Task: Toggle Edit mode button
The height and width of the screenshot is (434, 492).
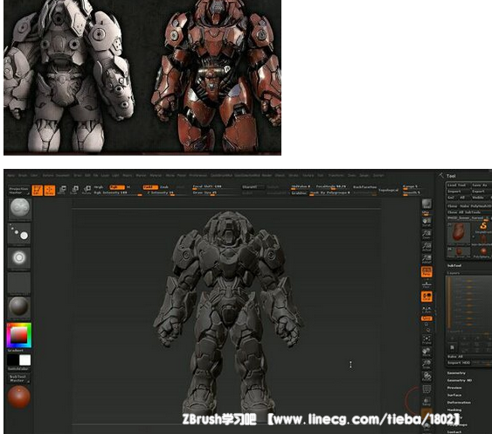Action: point(38,190)
